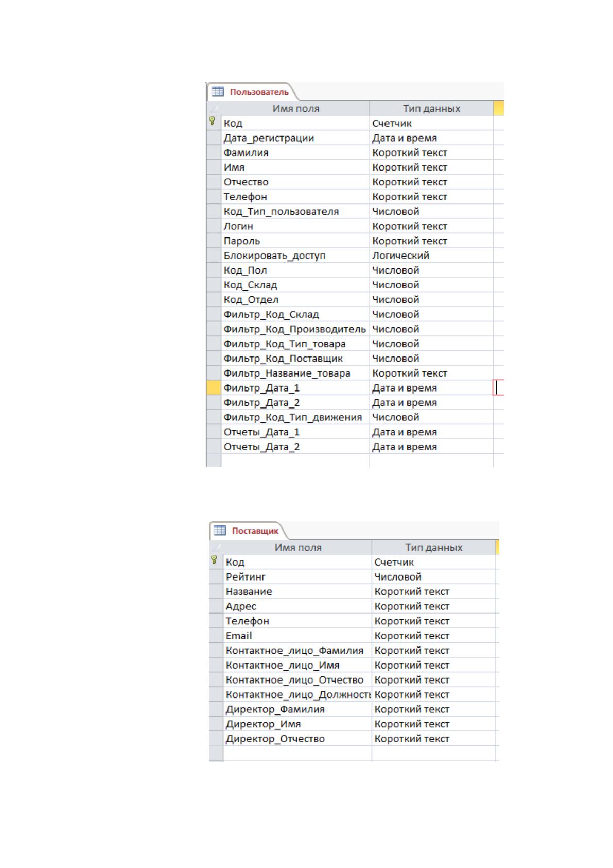Click the description cell of Фильтр_Дата_1 row
Screen dimensions: 613x868
pos(498,388)
